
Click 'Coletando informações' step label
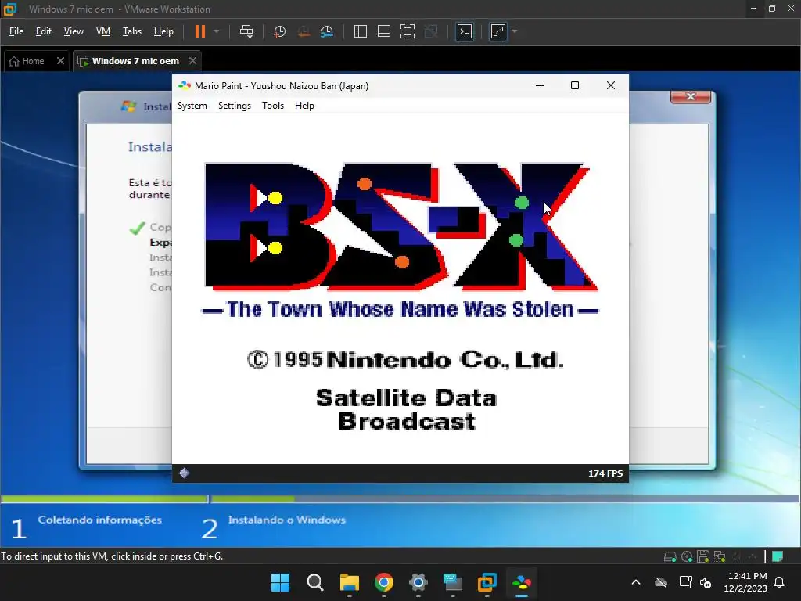(99, 520)
